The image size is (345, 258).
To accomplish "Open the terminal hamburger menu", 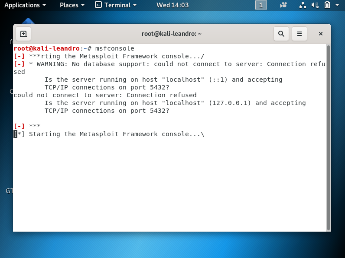I will coord(299,34).
